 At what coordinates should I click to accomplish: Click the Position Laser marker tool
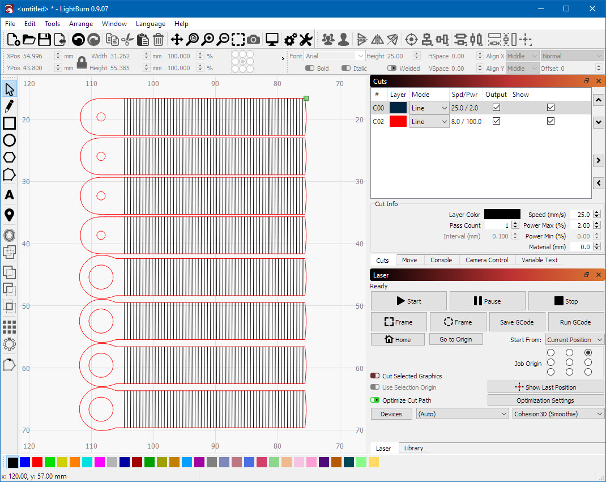pyautogui.click(x=9, y=215)
